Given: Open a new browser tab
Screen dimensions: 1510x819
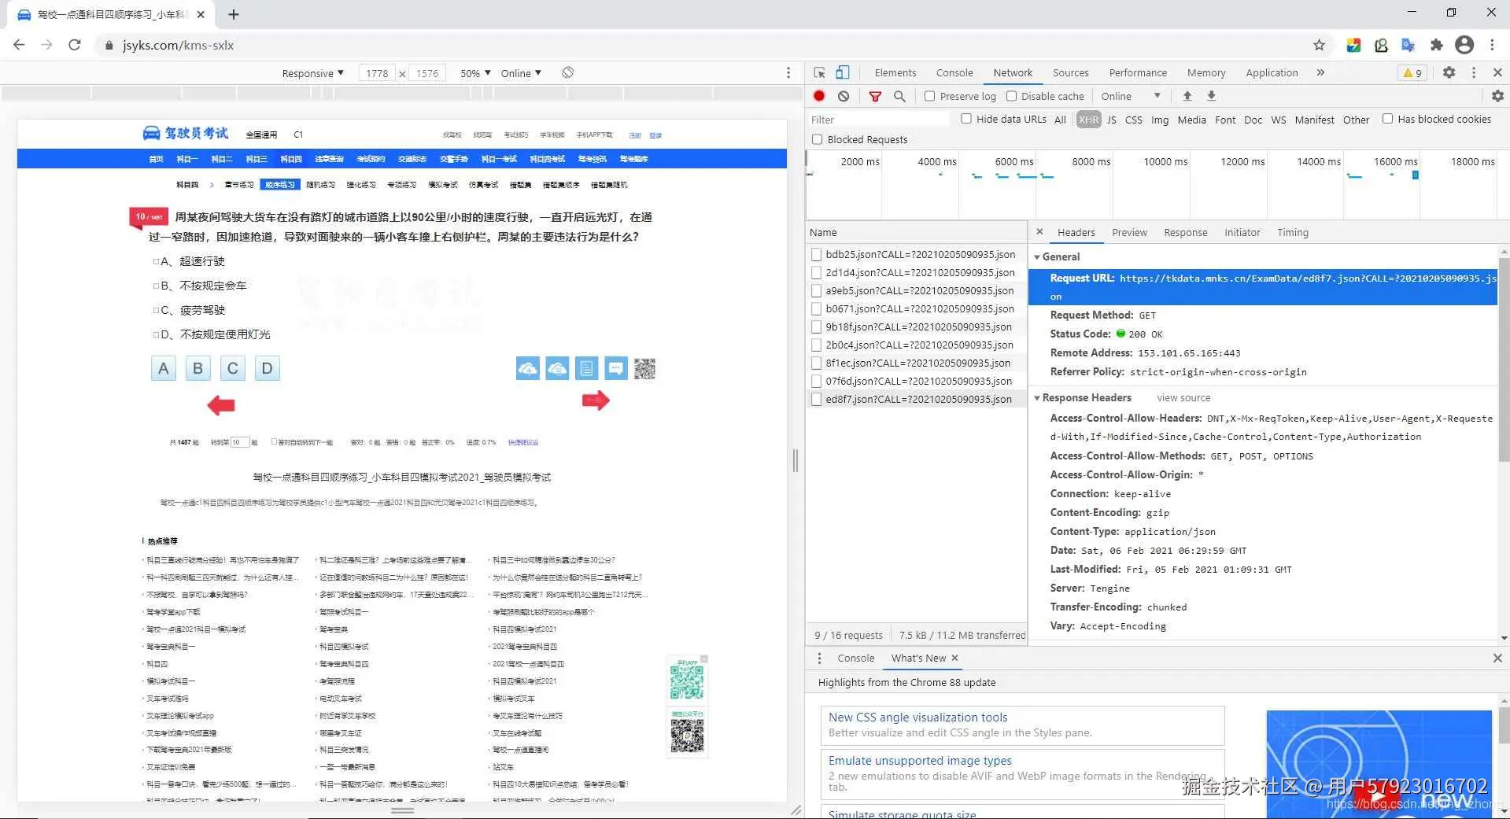Looking at the screenshot, I should 234,14.
